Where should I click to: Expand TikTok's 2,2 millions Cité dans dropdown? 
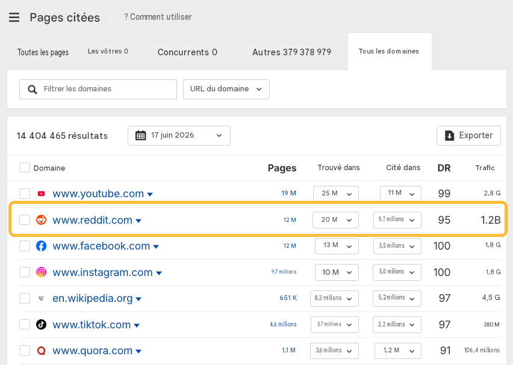tap(397, 325)
